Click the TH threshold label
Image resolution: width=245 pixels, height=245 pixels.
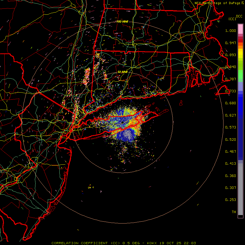pos(234,212)
